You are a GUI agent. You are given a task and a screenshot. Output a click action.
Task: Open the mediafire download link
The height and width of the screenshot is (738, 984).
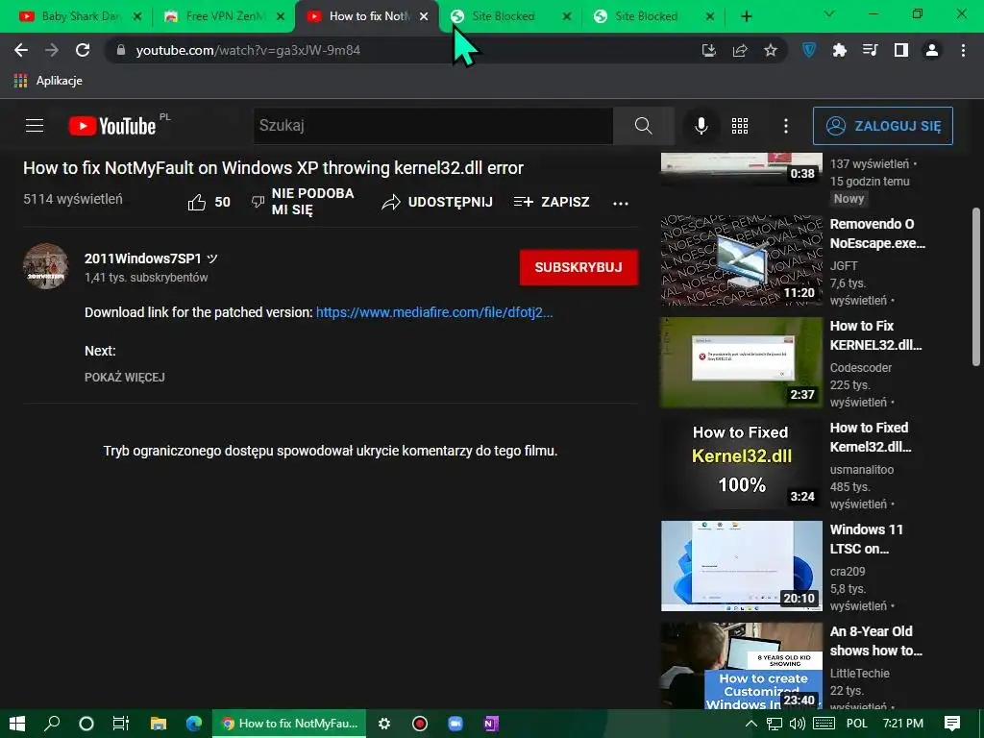434,312
